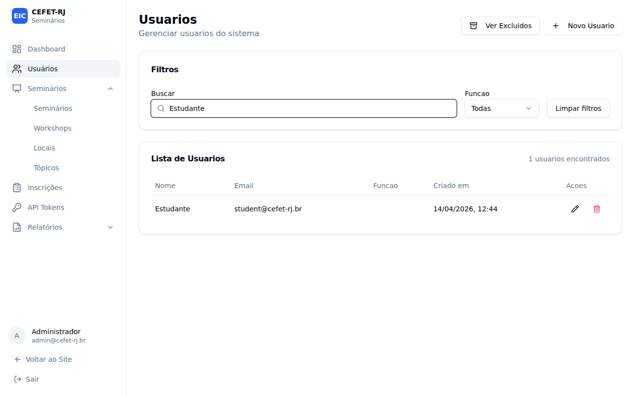Image resolution: width=634 pixels, height=396 pixels.
Task: Click the CEFET-RJ title text
Action: click(x=49, y=12)
